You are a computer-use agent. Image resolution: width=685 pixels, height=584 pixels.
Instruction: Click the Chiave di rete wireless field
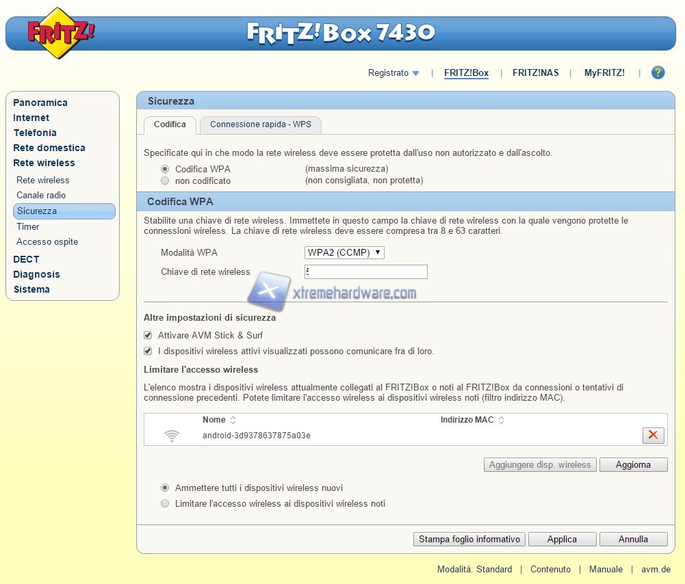(366, 272)
